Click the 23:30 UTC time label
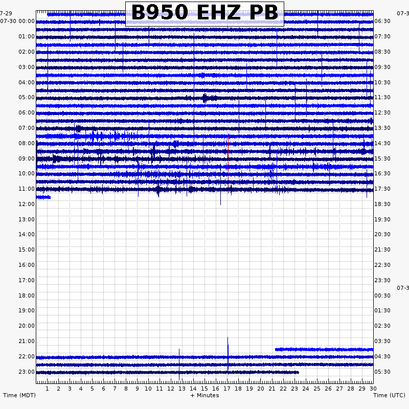409x409 pixels. pyautogui.click(x=382, y=280)
